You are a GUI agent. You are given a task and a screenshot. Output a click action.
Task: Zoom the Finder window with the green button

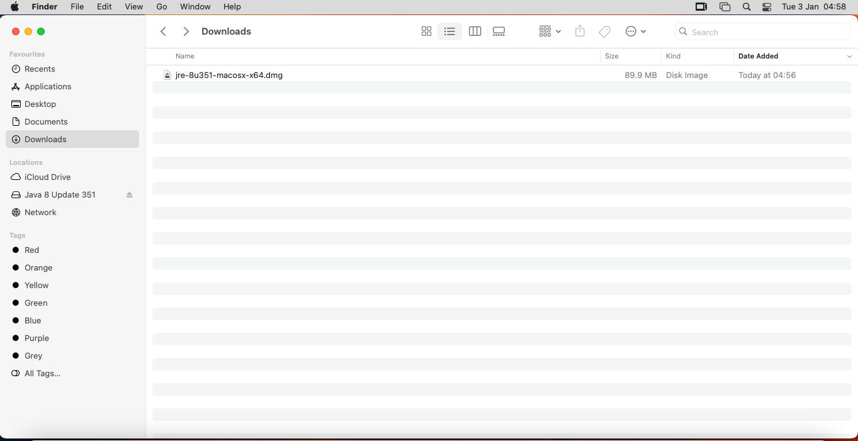(x=41, y=31)
